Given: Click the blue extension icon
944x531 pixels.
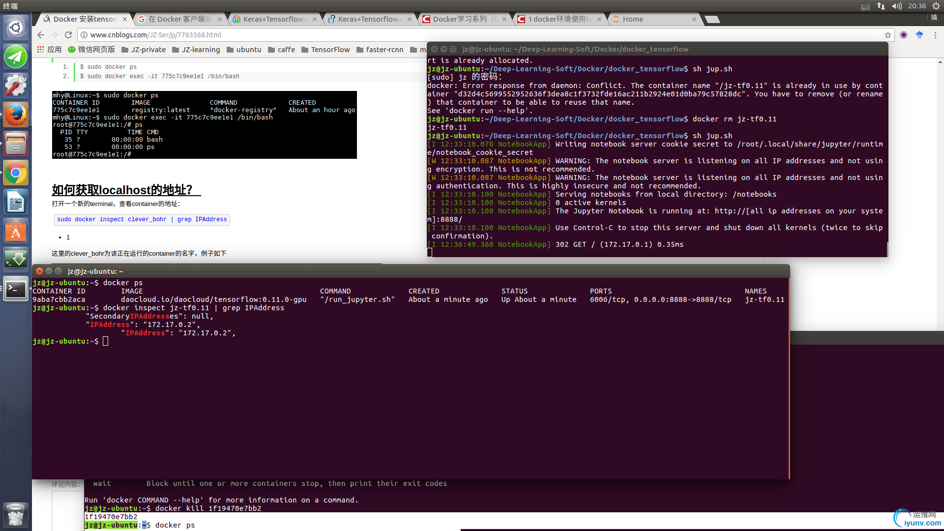Looking at the screenshot, I should 919,35.
